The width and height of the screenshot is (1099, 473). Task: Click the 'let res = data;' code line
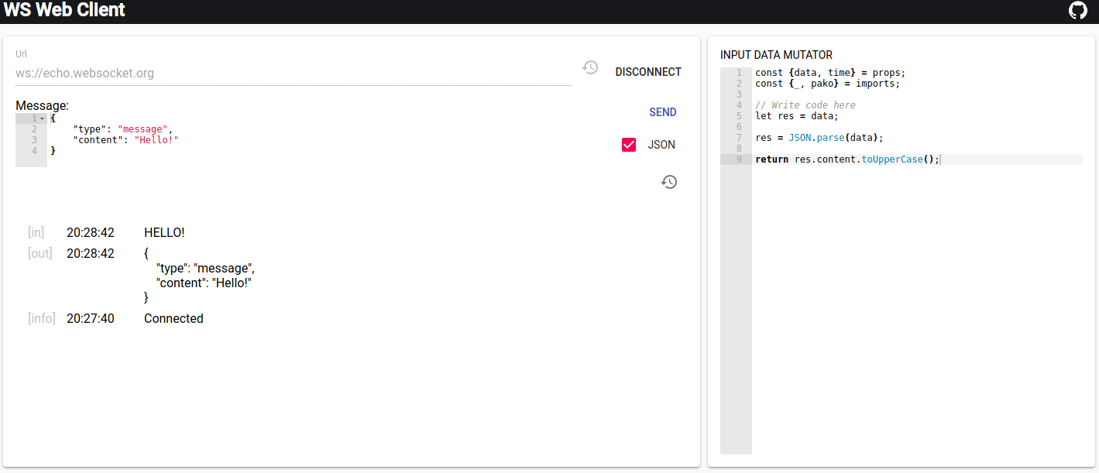(797, 116)
